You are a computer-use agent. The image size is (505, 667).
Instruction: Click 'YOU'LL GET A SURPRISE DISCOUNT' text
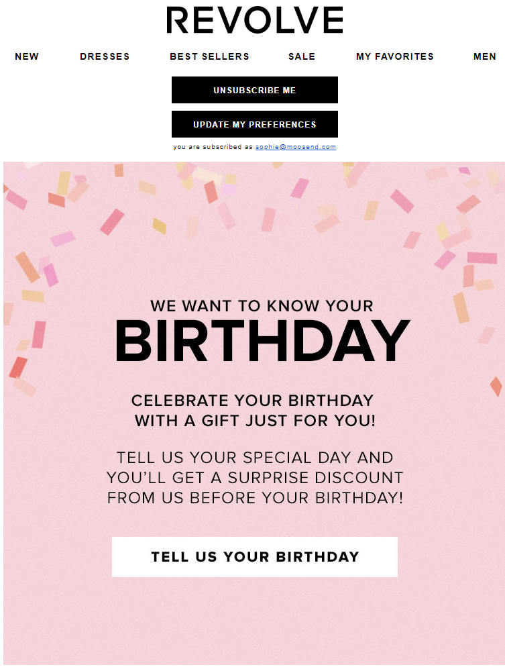coord(255,478)
